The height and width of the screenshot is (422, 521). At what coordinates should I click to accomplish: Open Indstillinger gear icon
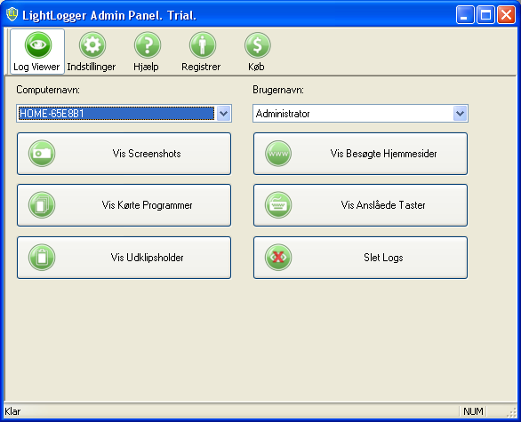(92, 44)
